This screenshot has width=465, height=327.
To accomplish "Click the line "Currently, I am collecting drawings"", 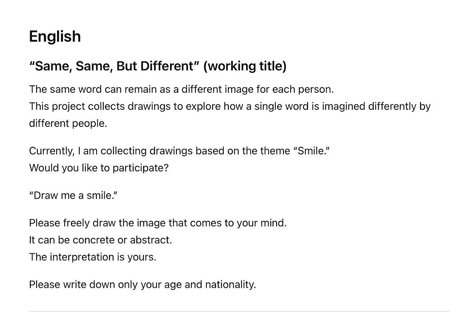I will pyautogui.click(x=179, y=151).
